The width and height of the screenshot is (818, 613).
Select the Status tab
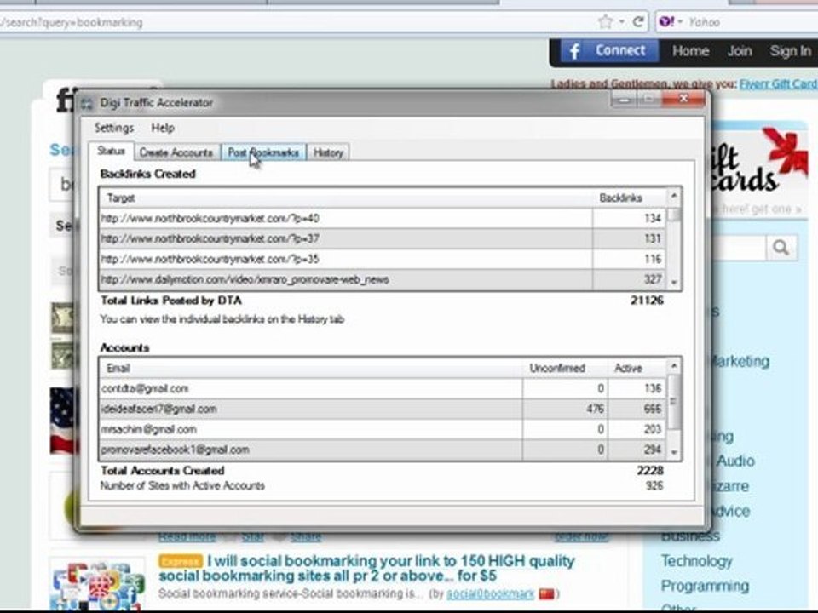click(x=111, y=151)
